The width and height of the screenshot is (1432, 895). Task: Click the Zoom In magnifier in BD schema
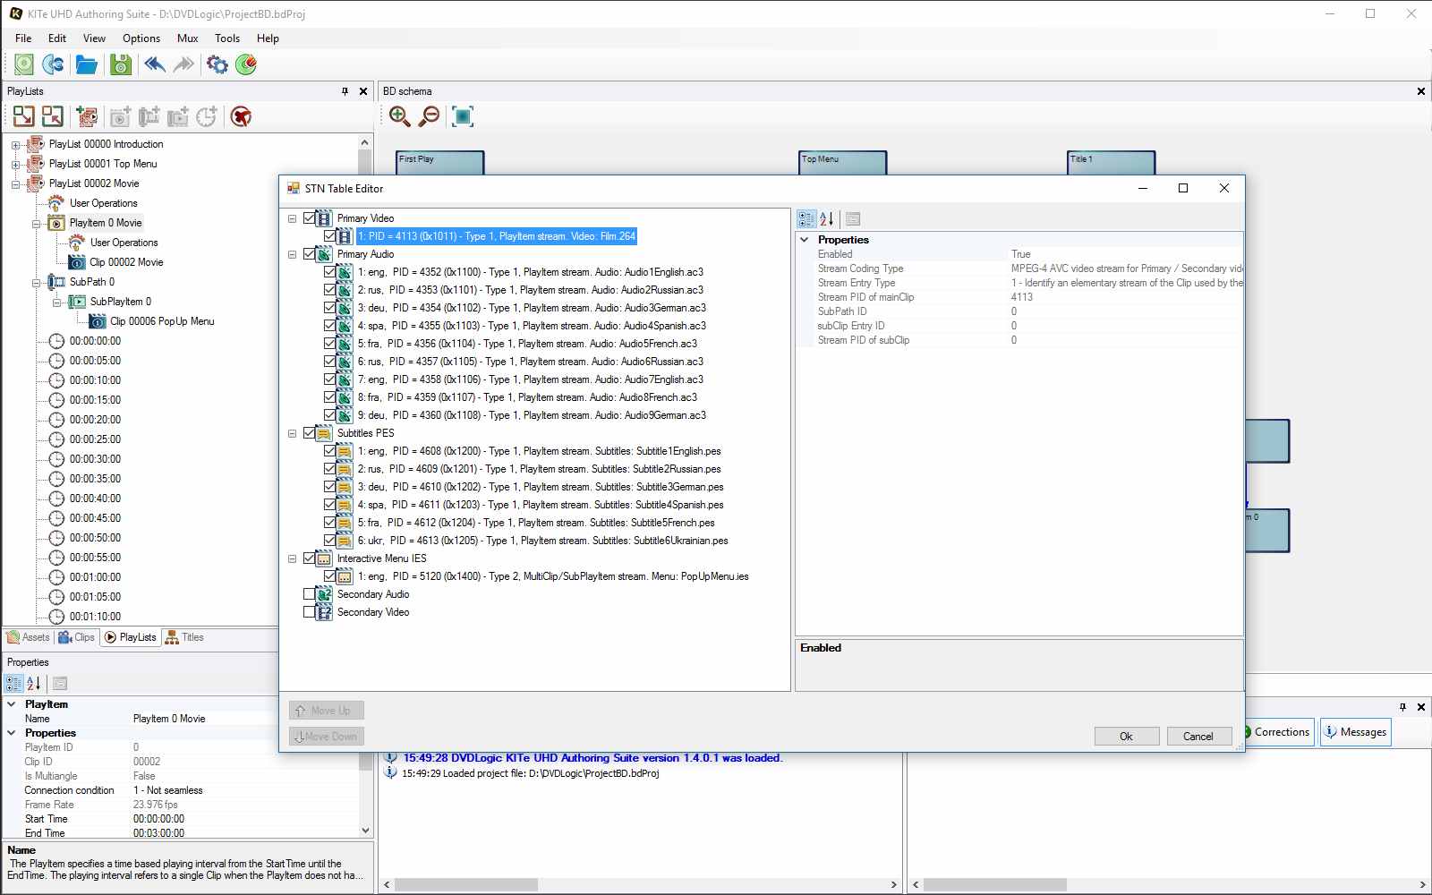coord(399,116)
